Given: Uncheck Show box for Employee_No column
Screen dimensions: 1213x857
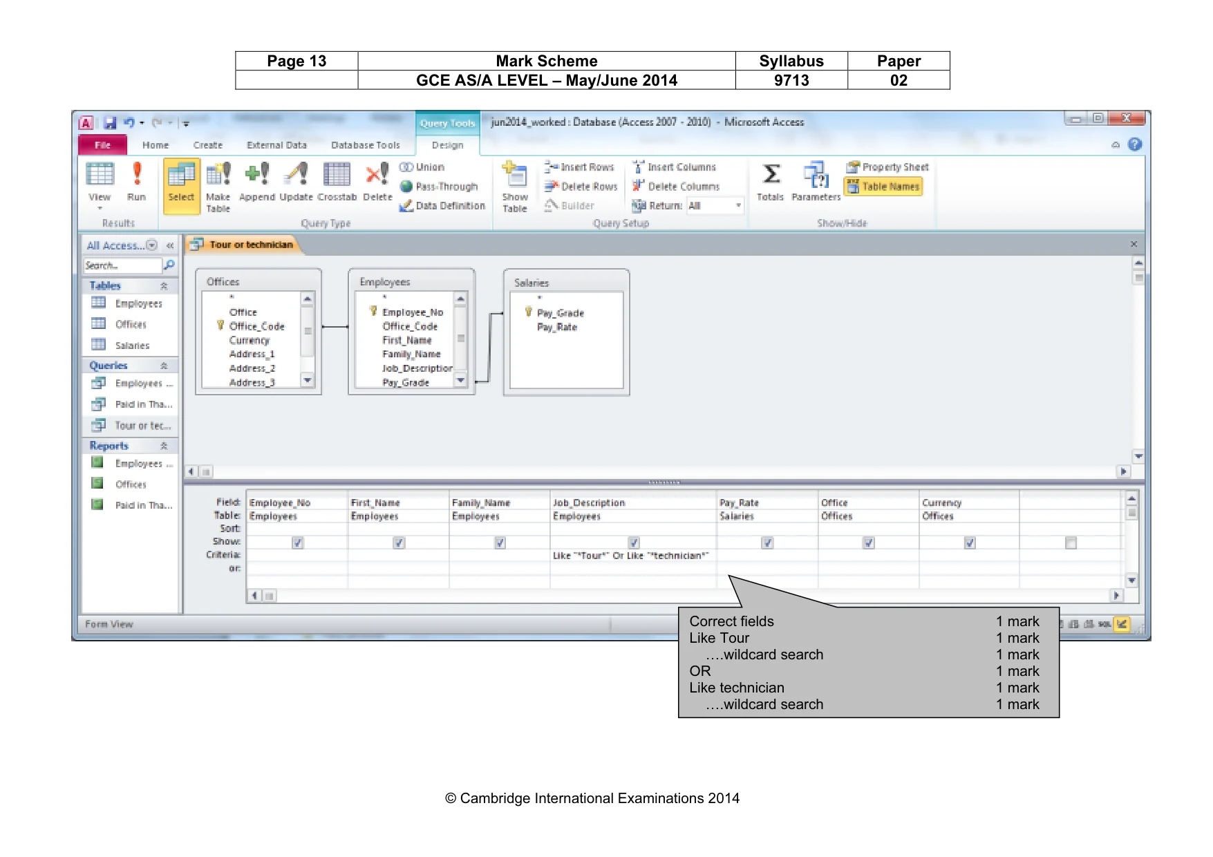Looking at the screenshot, I should coord(298,543).
